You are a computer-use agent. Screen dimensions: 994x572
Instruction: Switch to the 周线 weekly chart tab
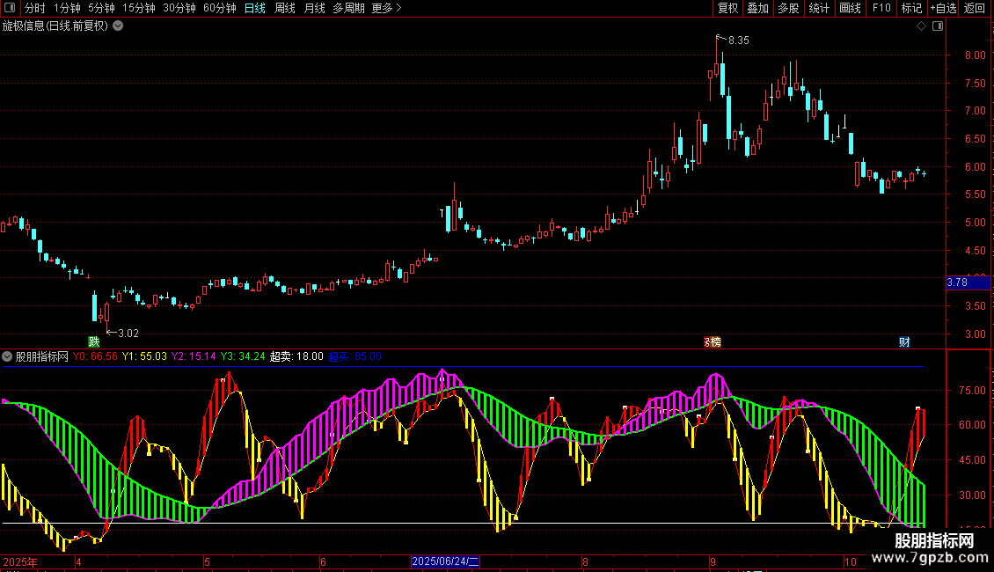pyautogui.click(x=285, y=8)
